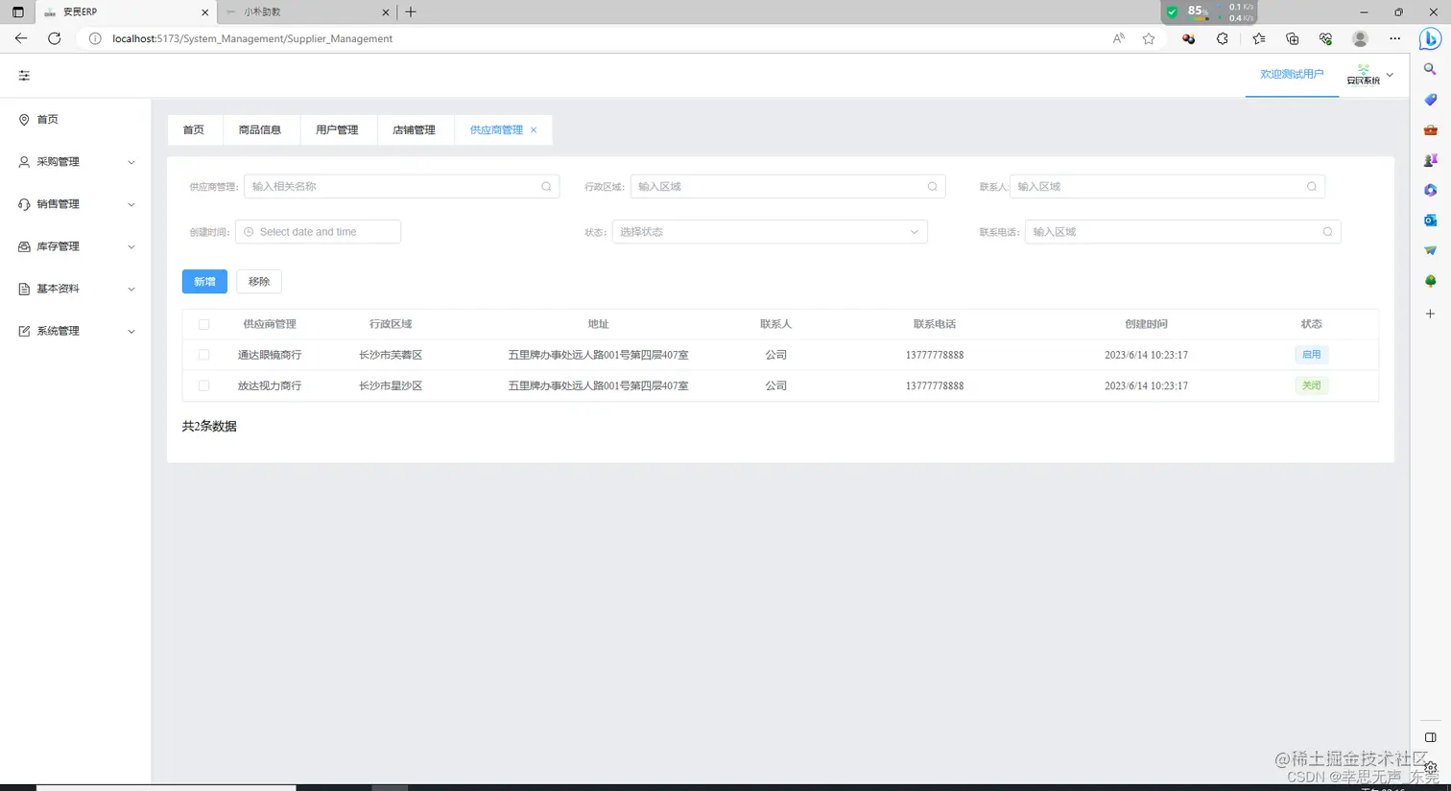Click the Select date and time field
The width and height of the screenshot is (1451, 791).
click(x=318, y=232)
